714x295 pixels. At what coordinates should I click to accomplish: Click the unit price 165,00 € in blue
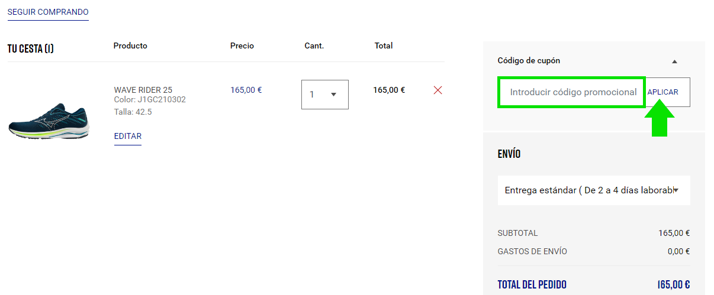tap(246, 90)
